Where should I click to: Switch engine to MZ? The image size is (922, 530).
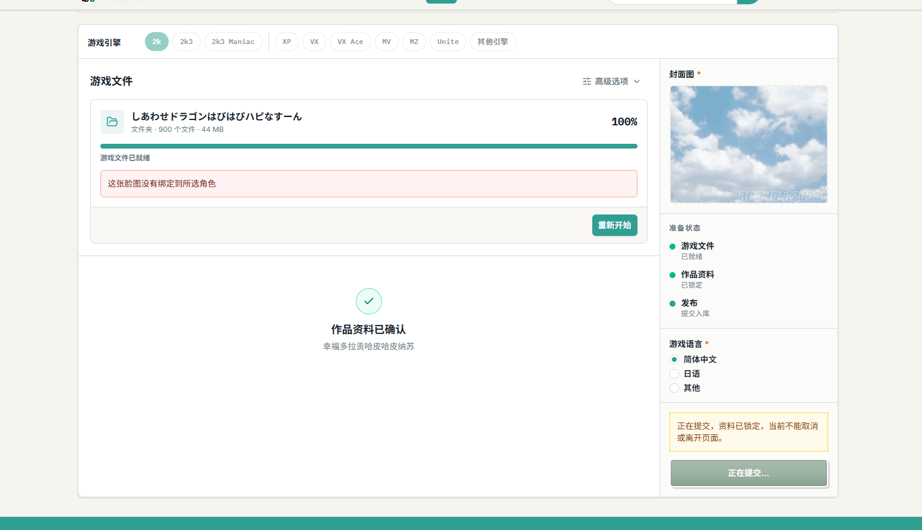414,42
